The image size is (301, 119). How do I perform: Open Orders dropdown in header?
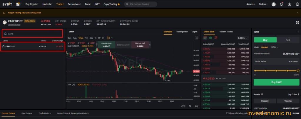[263, 4]
